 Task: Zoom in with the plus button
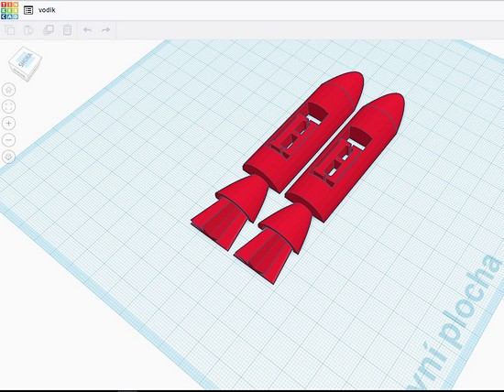[x=8, y=123]
